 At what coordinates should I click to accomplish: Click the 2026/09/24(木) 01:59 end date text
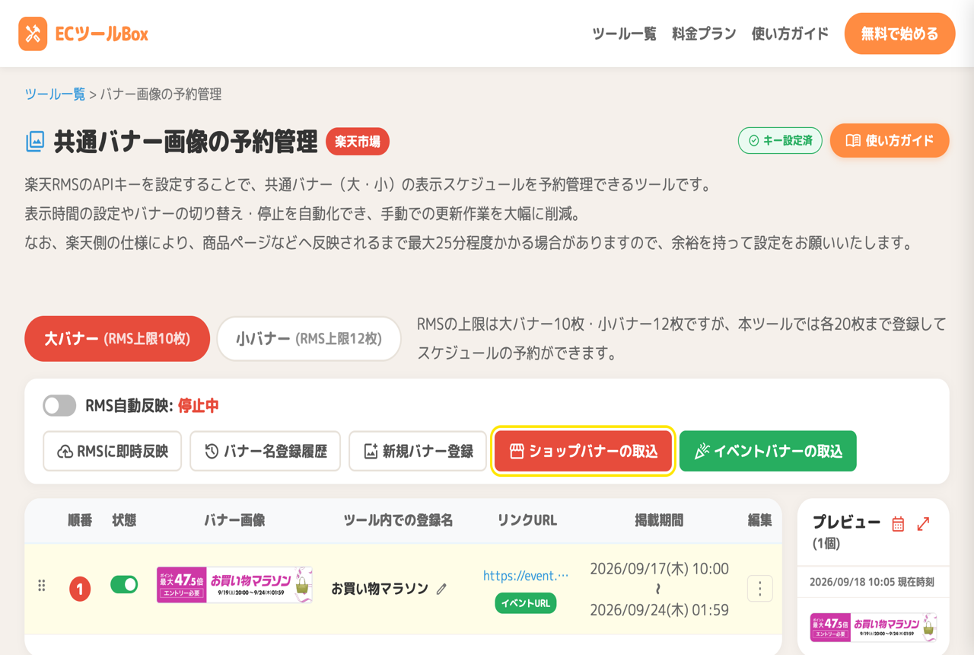(659, 610)
